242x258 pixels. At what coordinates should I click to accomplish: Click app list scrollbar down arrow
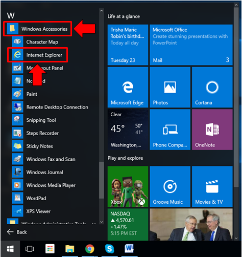pyautogui.click(x=102, y=222)
